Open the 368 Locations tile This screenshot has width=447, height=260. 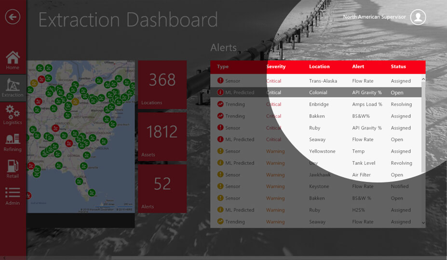[162, 84]
